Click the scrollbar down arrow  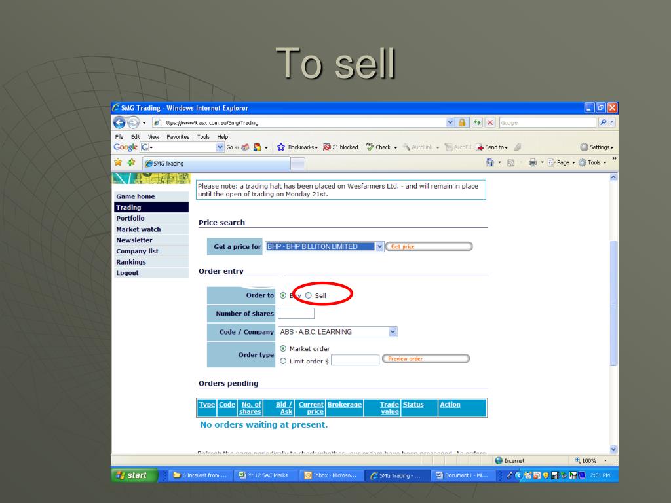(x=613, y=449)
